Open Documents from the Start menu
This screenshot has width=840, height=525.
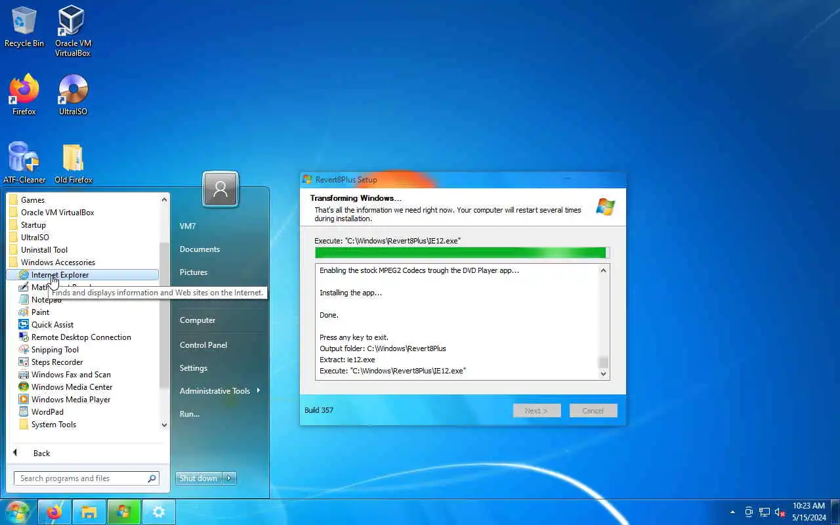(199, 249)
